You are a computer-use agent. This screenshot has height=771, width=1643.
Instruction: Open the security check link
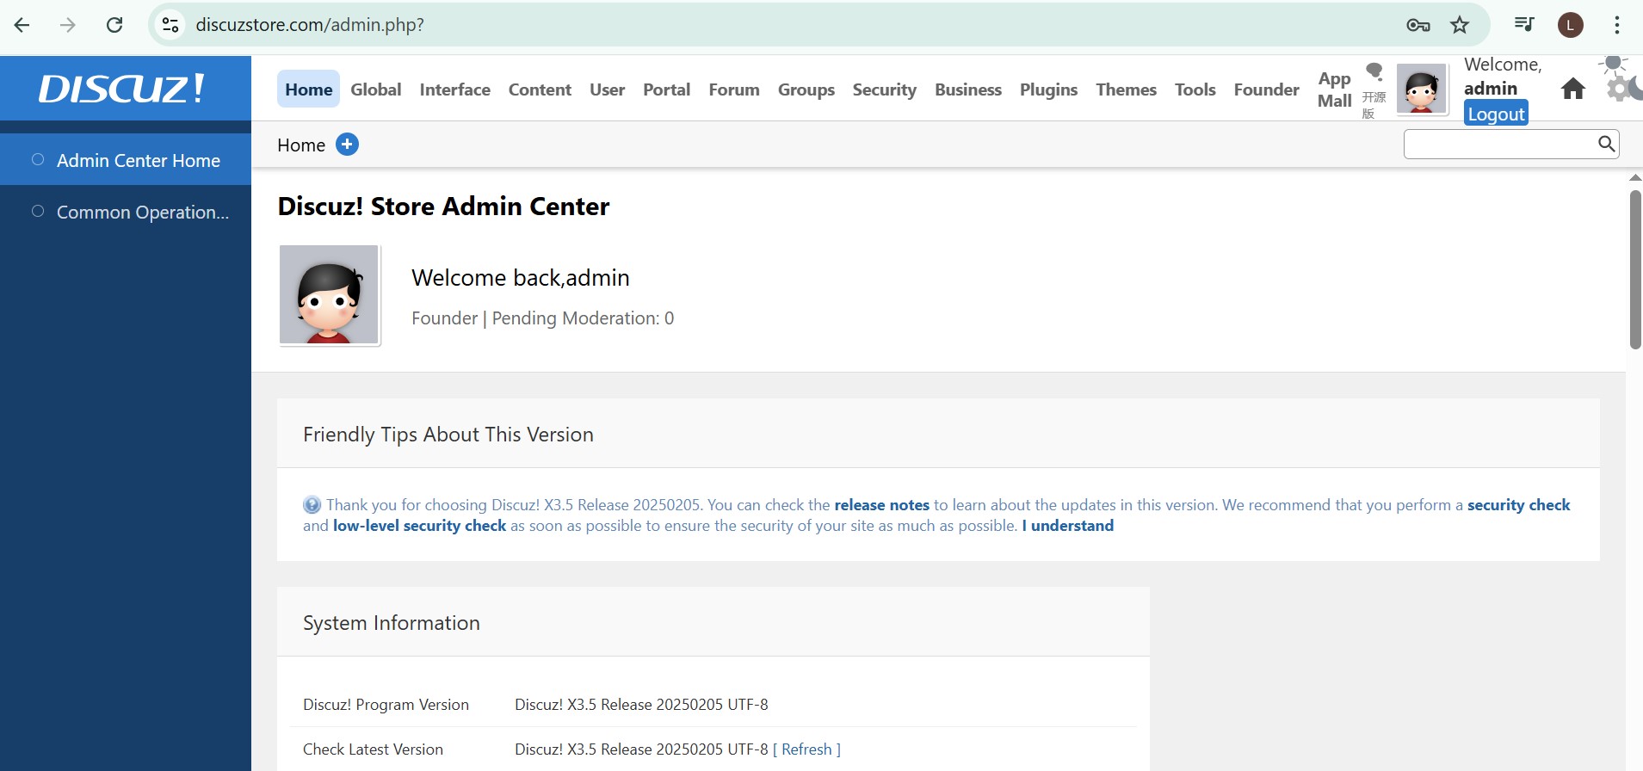coord(1518,505)
